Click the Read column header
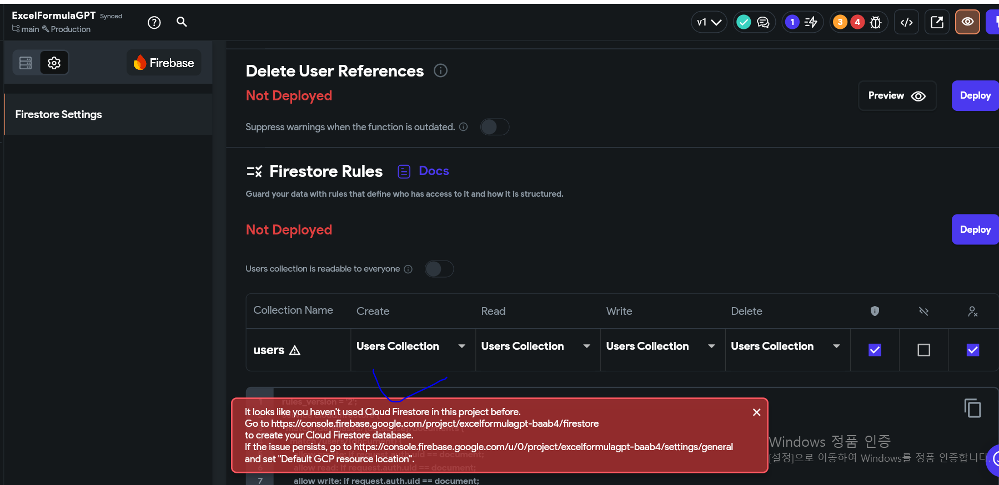Image resolution: width=999 pixels, height=485 pixels. click(x=493, y=312)
